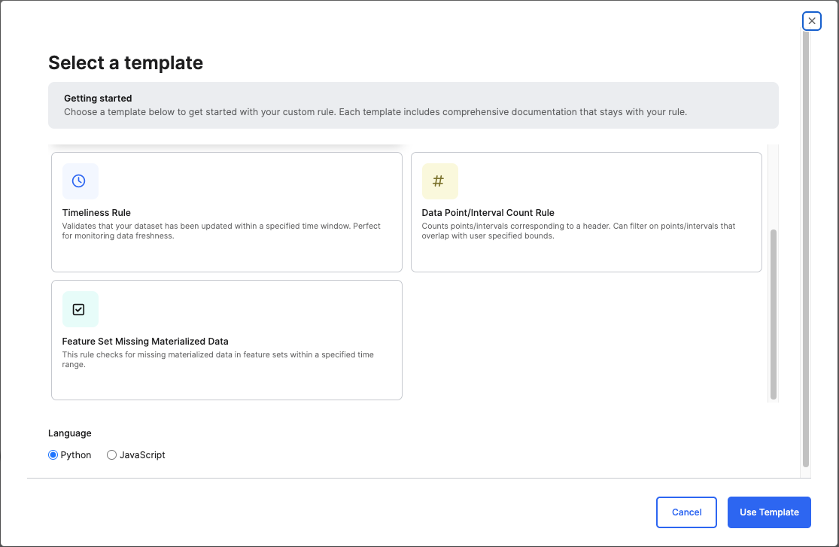839x547 pixels.
Task: Click the clock icon on the Timeliness Rule card
Action: pyautogui.click(x=80, y=181)
